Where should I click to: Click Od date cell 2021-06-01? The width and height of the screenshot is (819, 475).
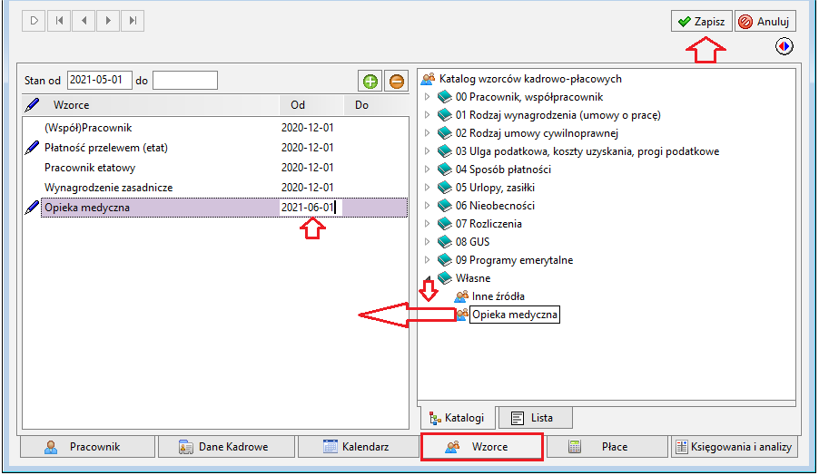pos(311,208)
